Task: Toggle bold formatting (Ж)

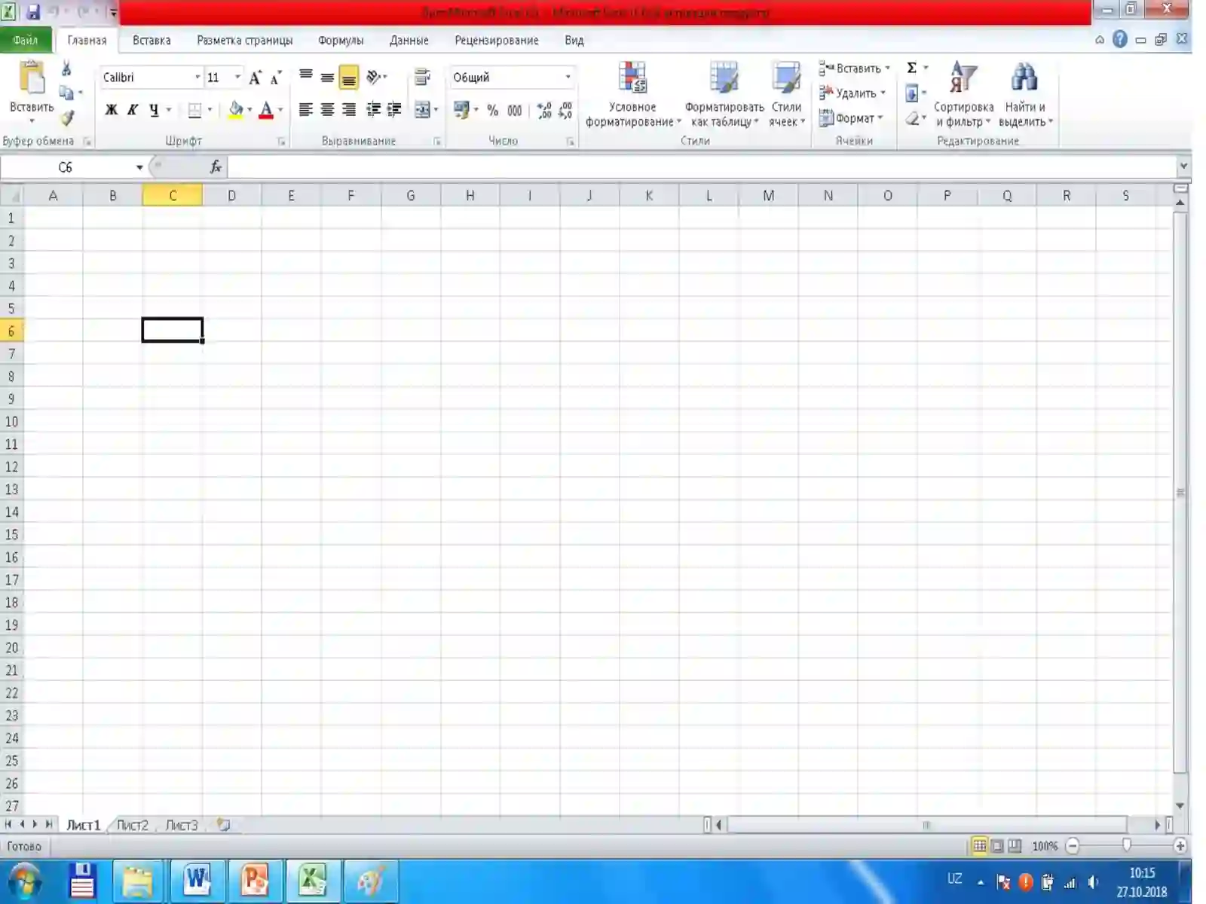Action: [111, 110]
